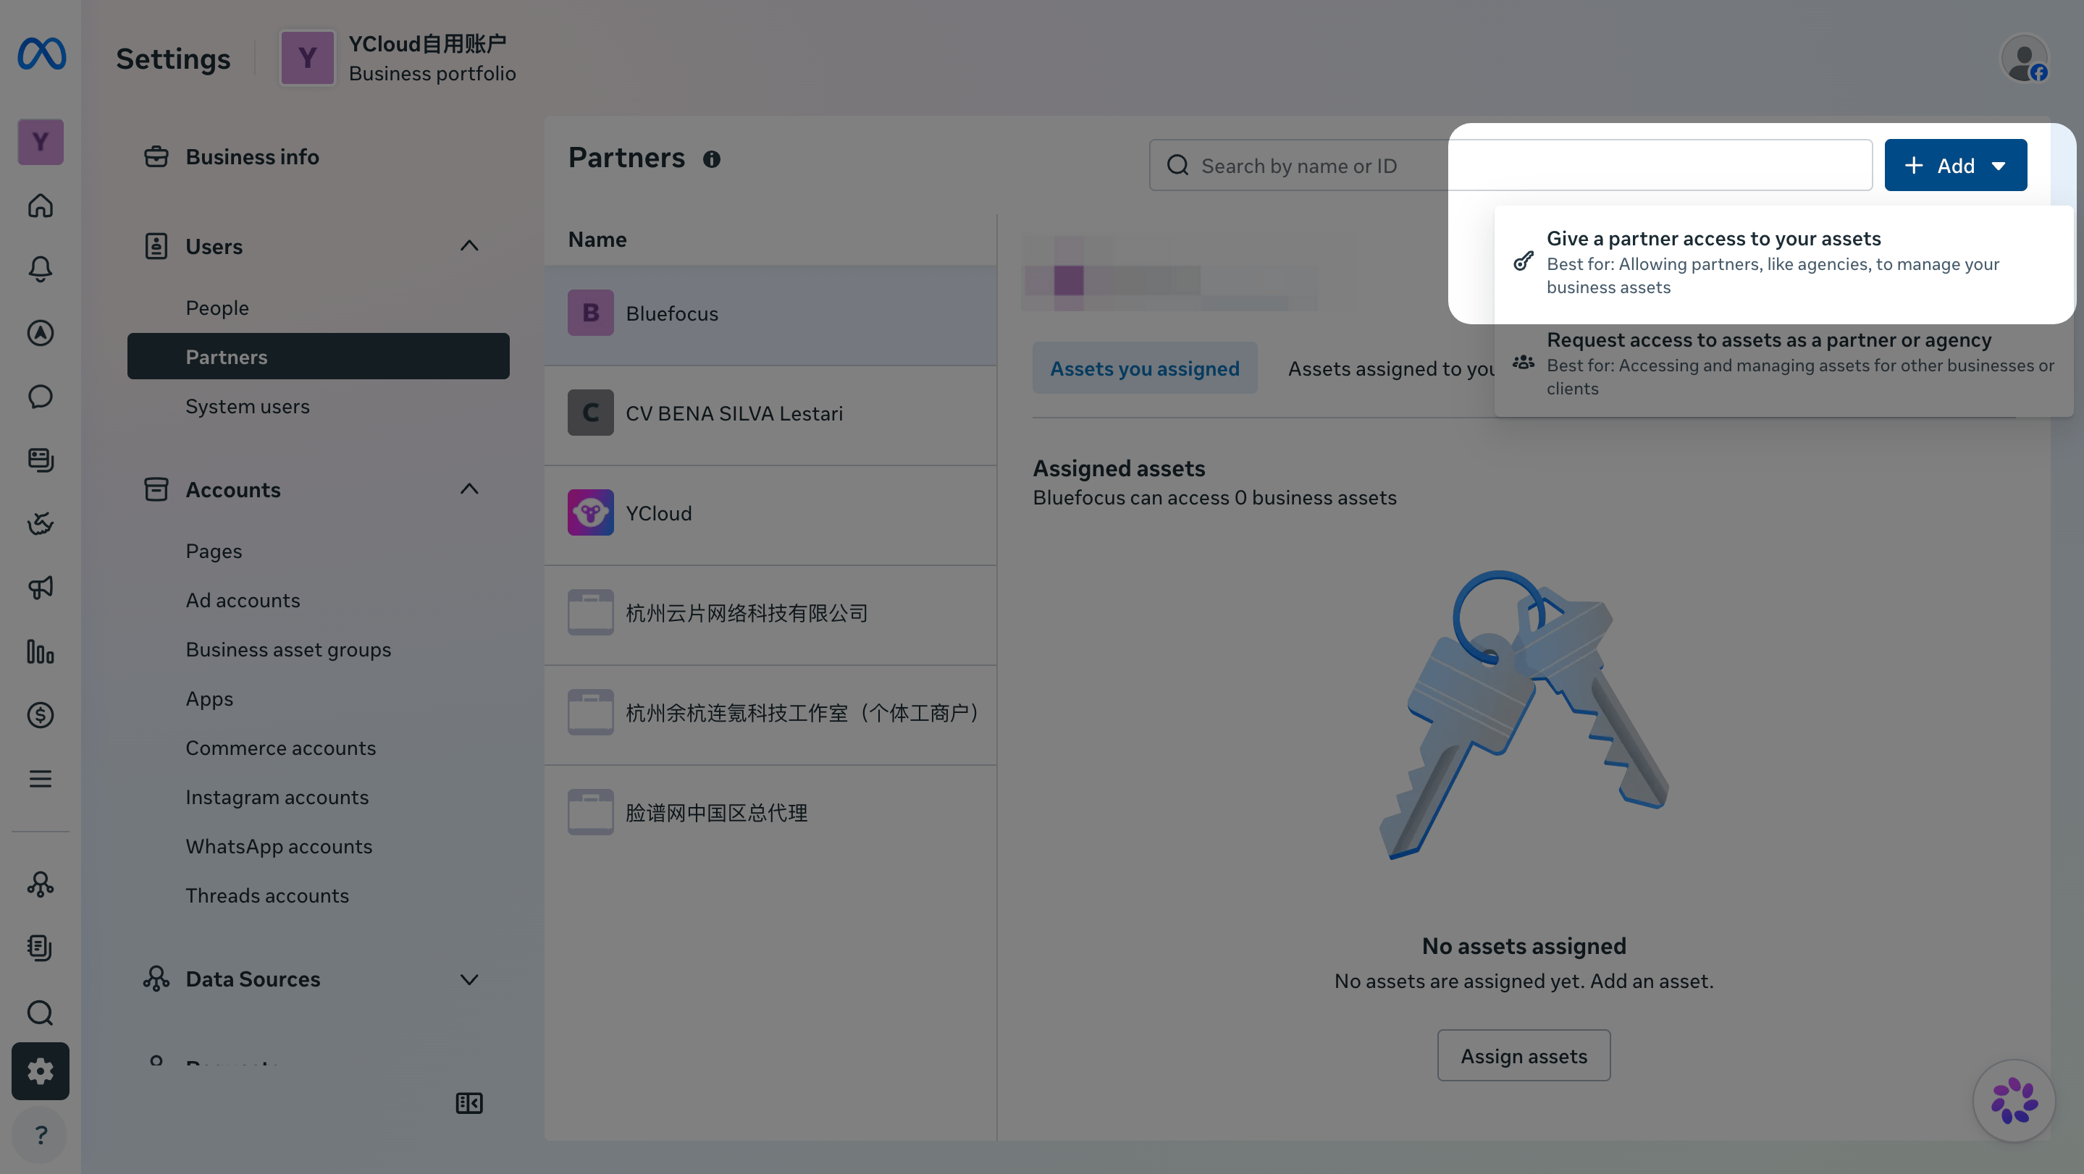2084x1174 pixels.
Task: Open the Meta AI assistant bubble
Action: coord(2014,1100)
